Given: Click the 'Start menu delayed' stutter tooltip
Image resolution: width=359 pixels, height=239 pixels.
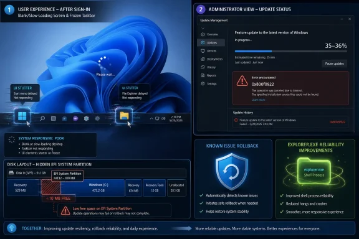Looking at the screenshot, I should tap(25, 93).
